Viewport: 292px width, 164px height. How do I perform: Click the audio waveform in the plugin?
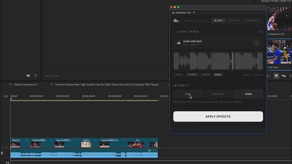point(218,60)
